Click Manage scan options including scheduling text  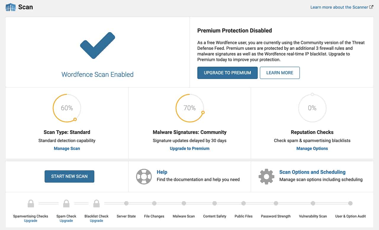click(321, 179)
